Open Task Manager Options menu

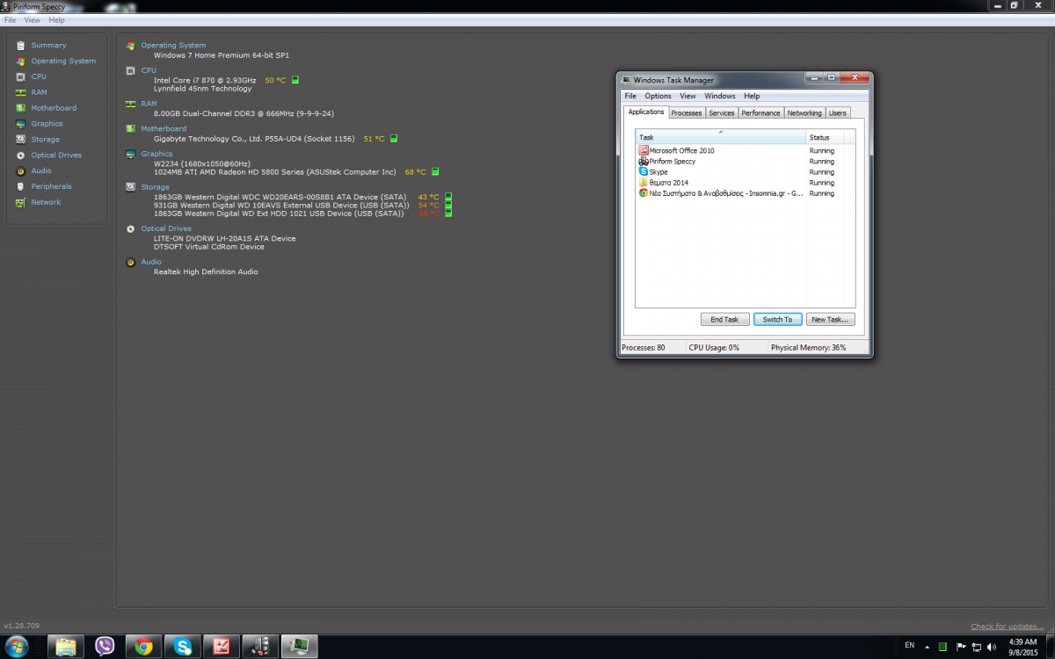(658, 96)
